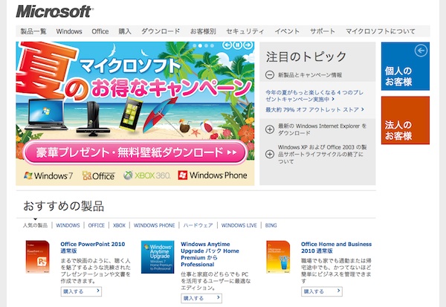446x307 pixels.
Task: Collapse the 新製品とキャンペーン情報 topic
Action: [269, 75]
